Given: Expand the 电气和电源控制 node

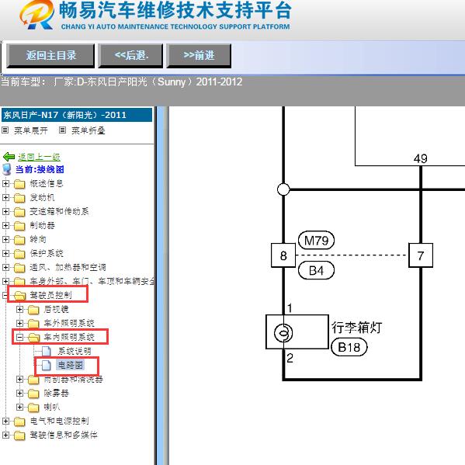Looking at the screenshot, I should 5,421.
